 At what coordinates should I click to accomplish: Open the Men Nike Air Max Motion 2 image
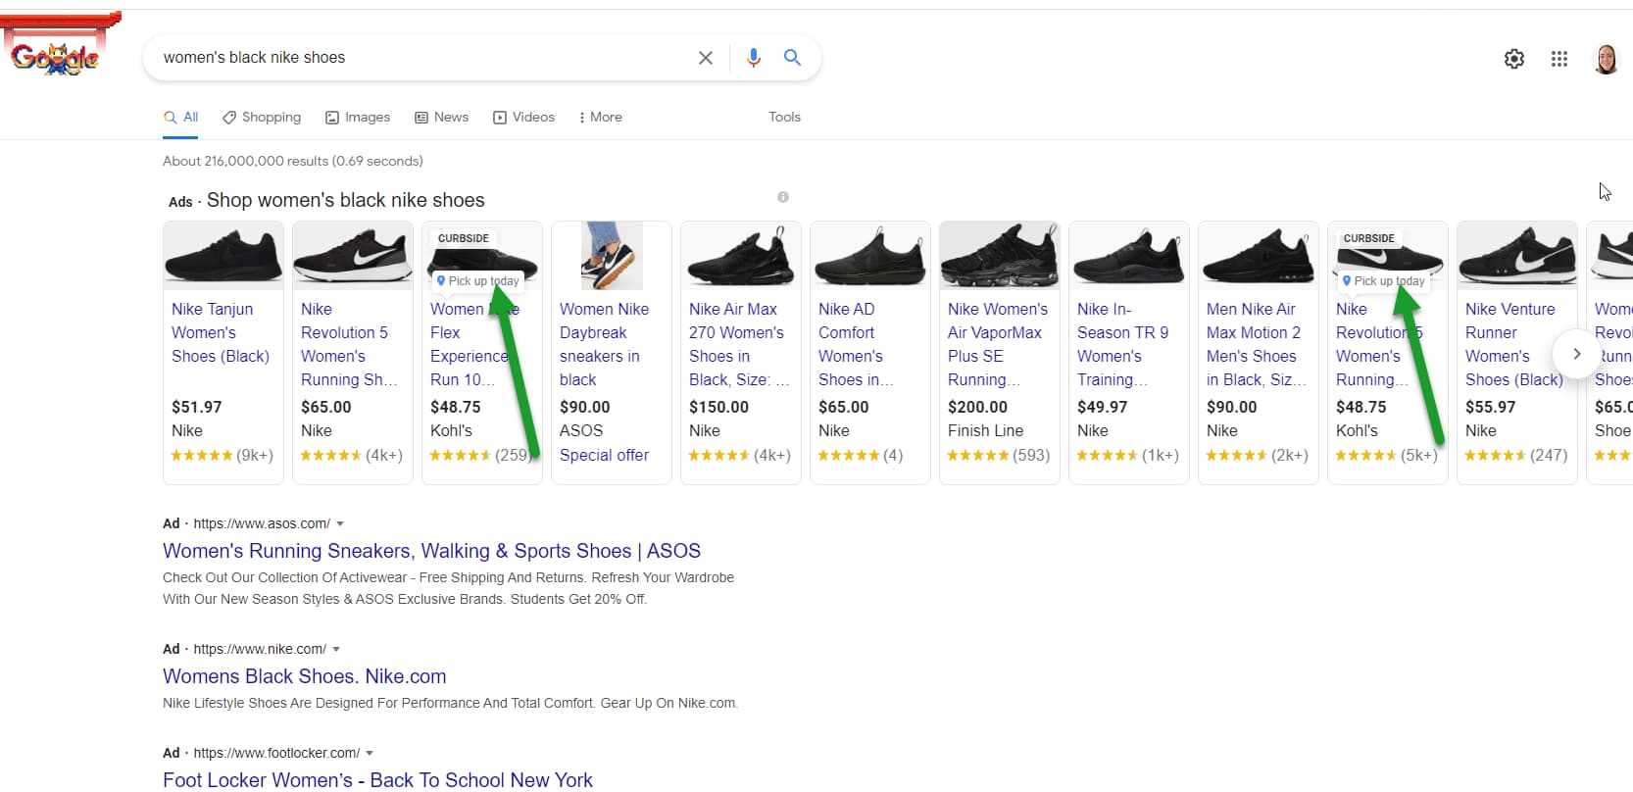point(1259,256)
